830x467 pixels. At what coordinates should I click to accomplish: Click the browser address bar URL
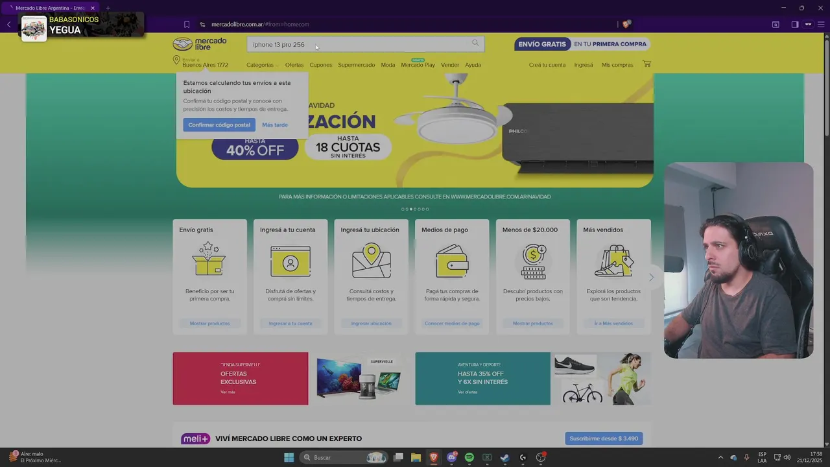(260, 24)
